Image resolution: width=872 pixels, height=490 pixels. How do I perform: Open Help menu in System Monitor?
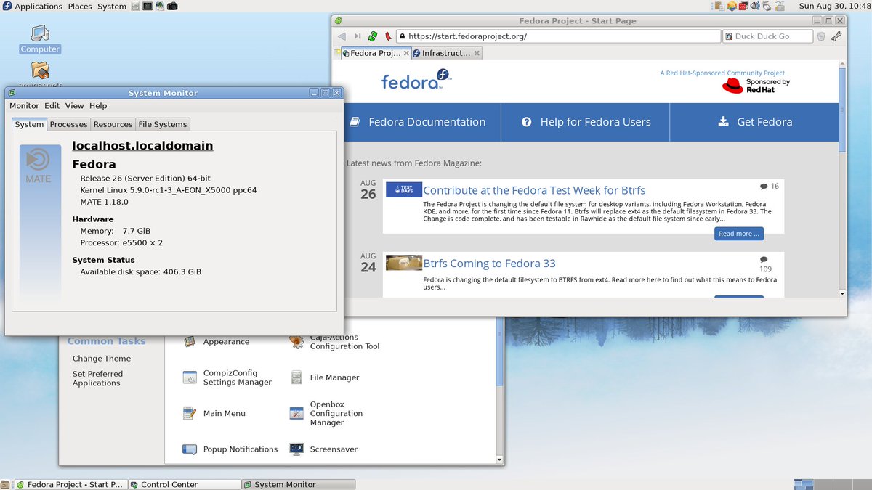(98, 106)
